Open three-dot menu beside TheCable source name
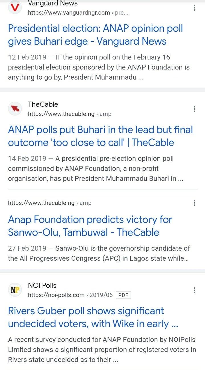This screenshot has height=370, width=205. 194,109
